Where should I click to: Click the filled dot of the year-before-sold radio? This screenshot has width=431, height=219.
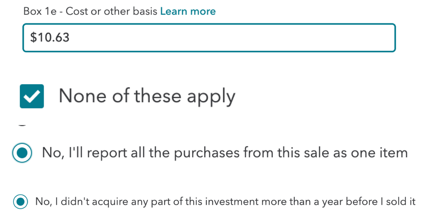(20, 201)
